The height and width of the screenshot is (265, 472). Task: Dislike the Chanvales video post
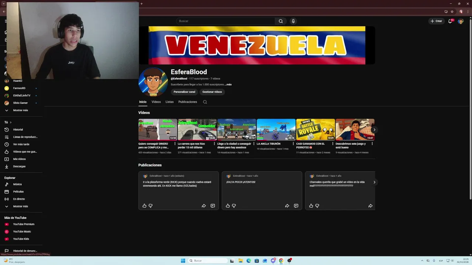pos(317,206)
